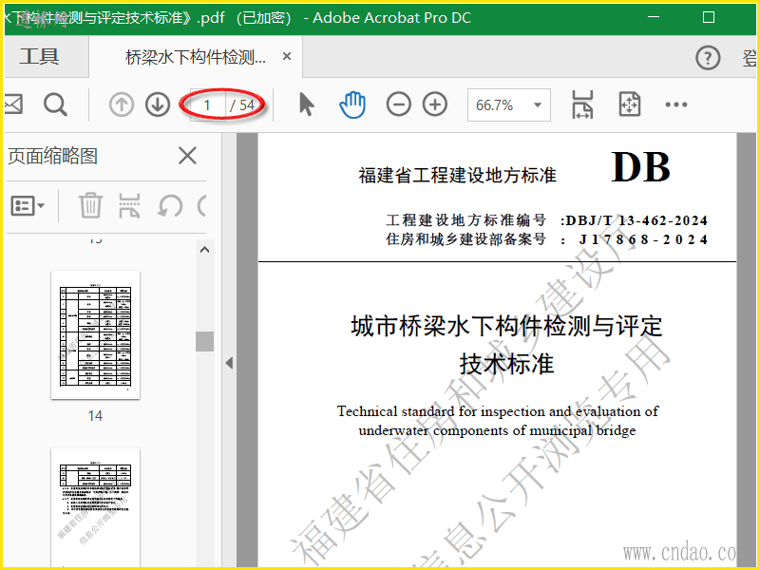Screen dimensions: 760x570
Task: Maximize the Adobe Acrobat window
Action: point(709,17)
